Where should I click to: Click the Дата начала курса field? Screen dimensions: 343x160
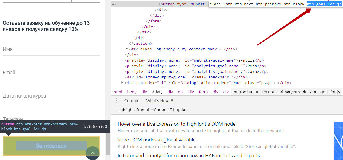[x=51, y=96]
